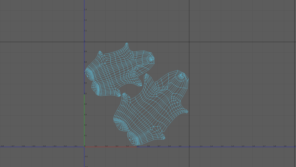Viewport: 296px width, 167px height.
Task: Select the small spike on the upper shell's top left
Action: coord(100,52)
